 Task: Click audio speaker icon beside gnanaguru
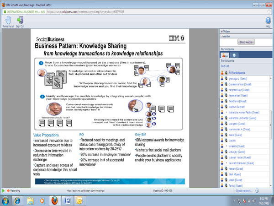[x=226, y=78]
